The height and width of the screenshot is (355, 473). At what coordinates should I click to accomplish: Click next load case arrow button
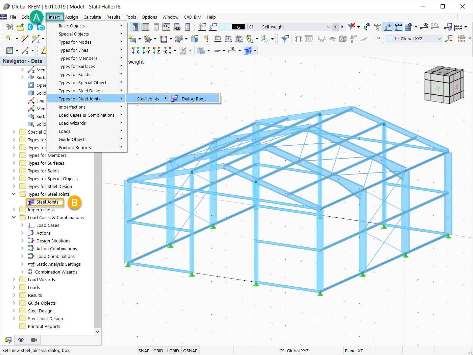click(x=342, y=27)
